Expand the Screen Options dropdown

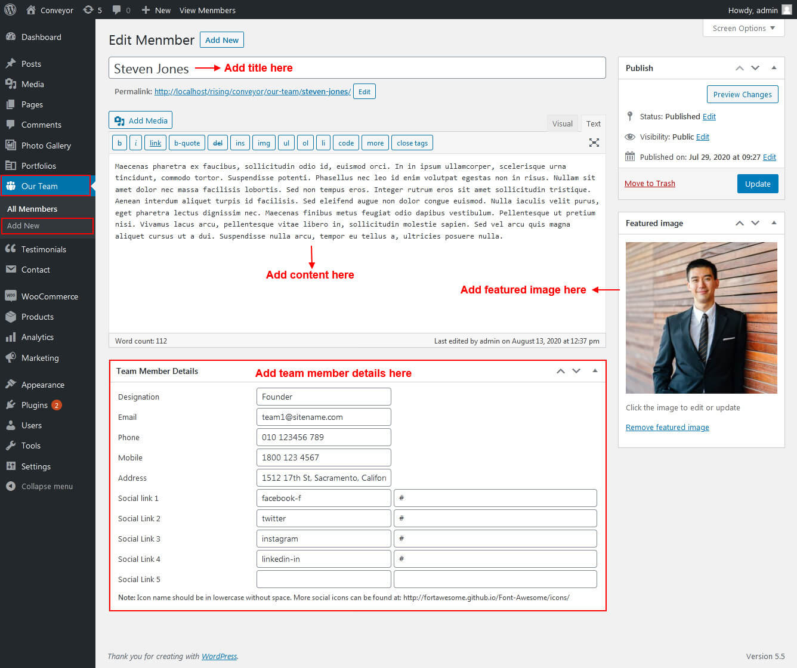743,28
